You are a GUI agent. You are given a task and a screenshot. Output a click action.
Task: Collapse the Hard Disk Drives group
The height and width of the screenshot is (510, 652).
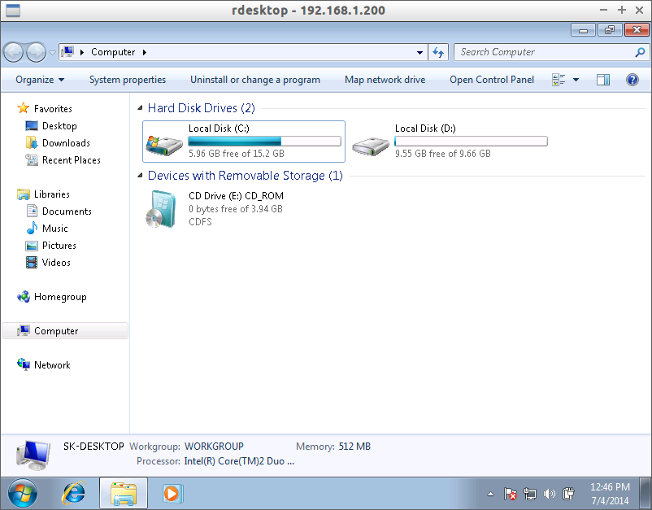tap(140, 108)
